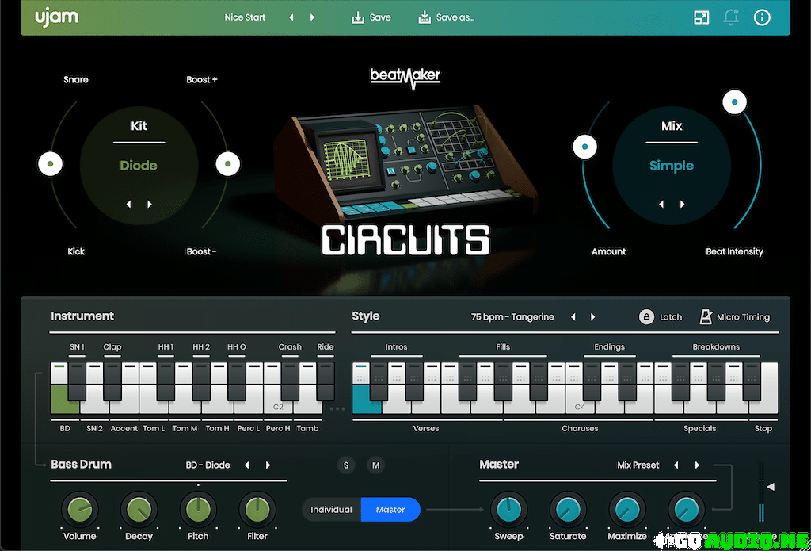
Task: Click the Bass Drum Filter knob
Action: coord(257,510)
